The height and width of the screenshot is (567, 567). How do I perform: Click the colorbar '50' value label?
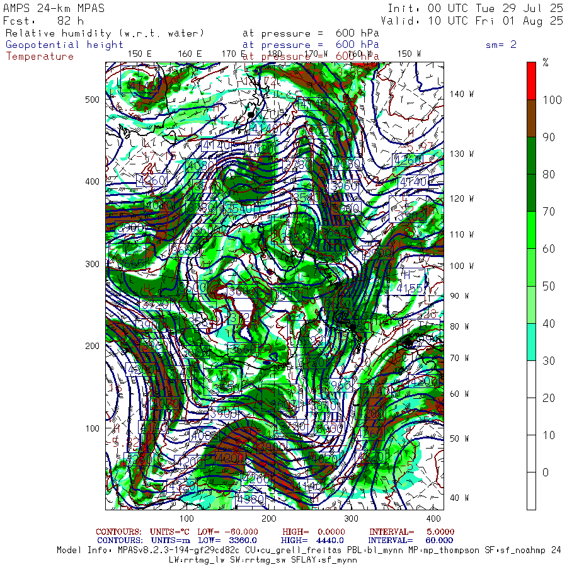(549, 287)
